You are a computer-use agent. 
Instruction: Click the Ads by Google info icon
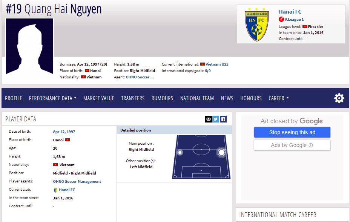point(311,145)
